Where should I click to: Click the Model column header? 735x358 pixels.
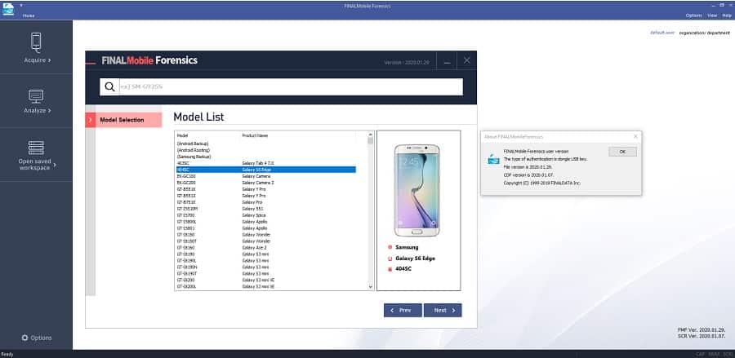coord(182,135)
